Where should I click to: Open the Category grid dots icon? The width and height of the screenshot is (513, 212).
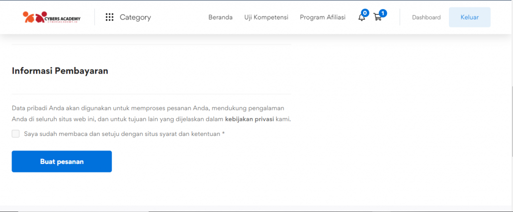[110, 17]
